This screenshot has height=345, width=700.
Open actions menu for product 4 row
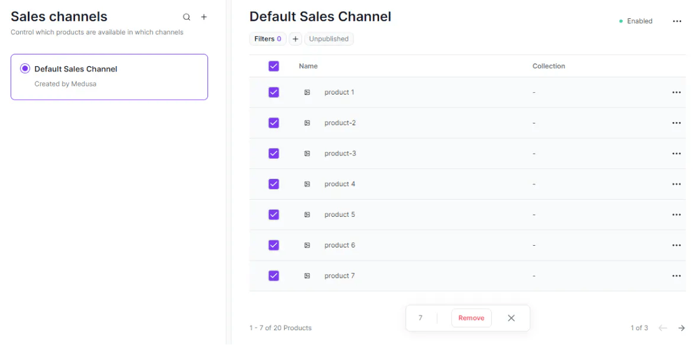click(676, 184)
